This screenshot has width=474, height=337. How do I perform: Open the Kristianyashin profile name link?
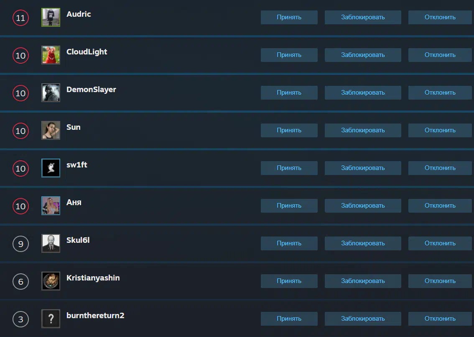coord(93,278)
